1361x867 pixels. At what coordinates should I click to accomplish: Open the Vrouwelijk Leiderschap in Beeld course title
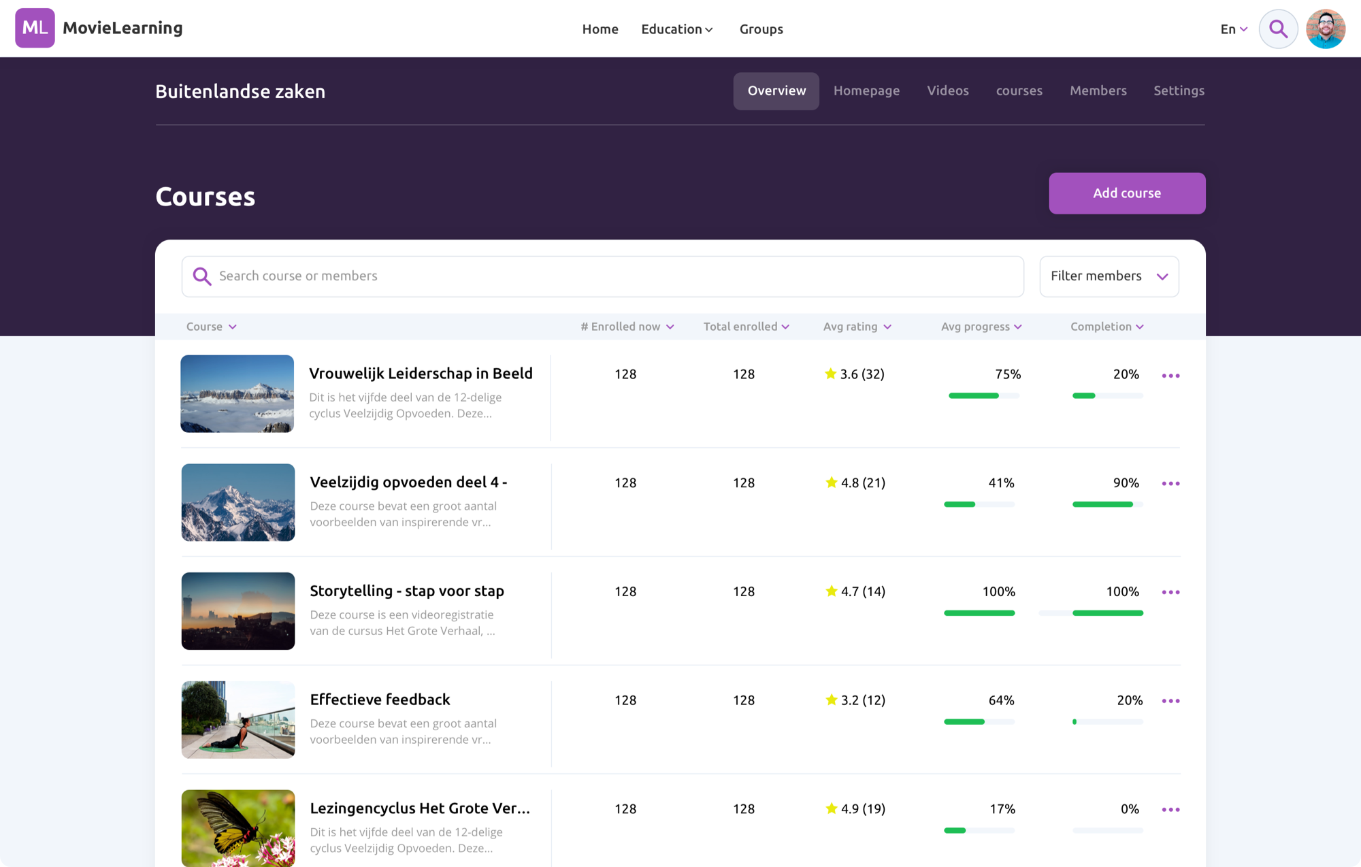pos(421,374)
